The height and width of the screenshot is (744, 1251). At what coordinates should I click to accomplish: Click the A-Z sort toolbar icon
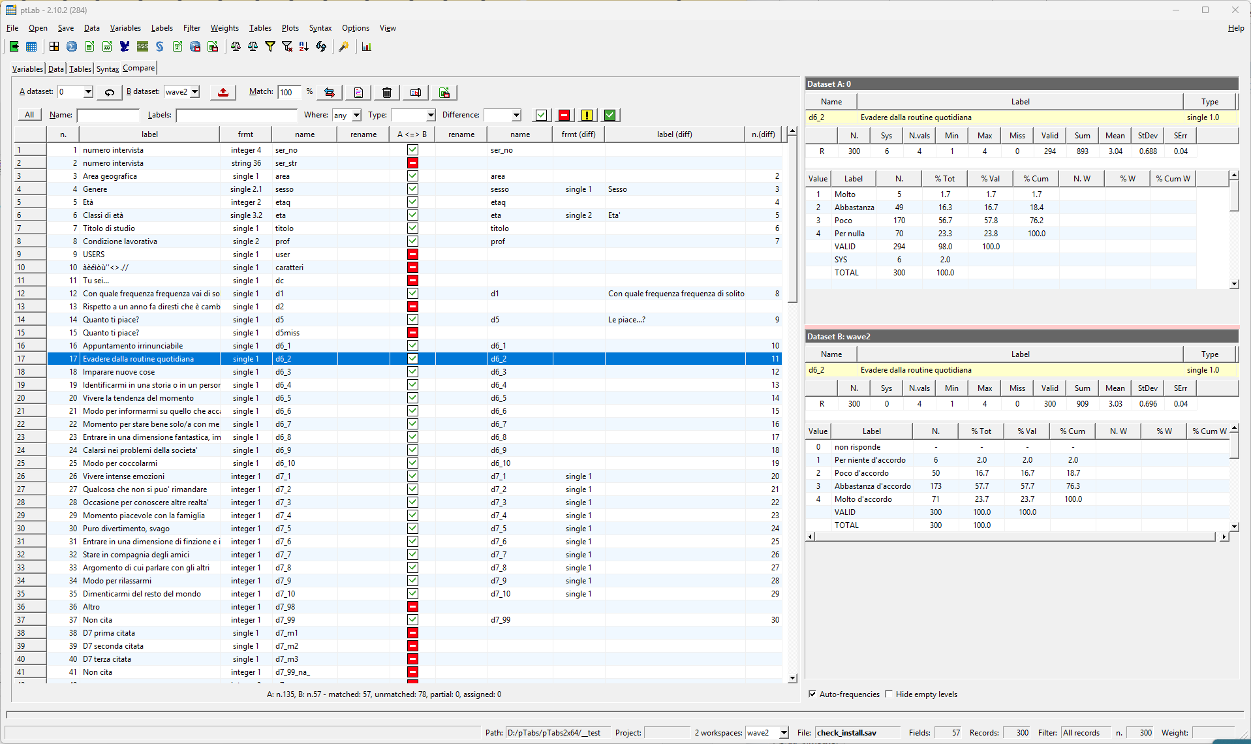point(303,46)
